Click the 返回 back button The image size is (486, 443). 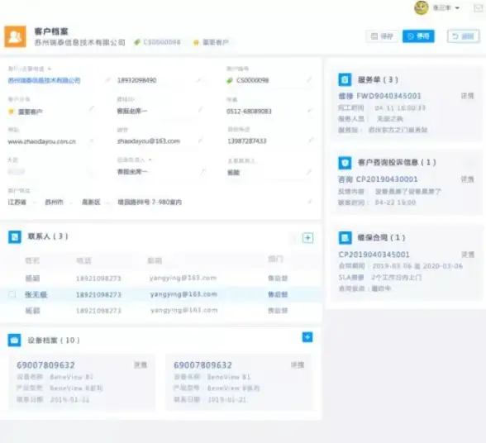463,36
